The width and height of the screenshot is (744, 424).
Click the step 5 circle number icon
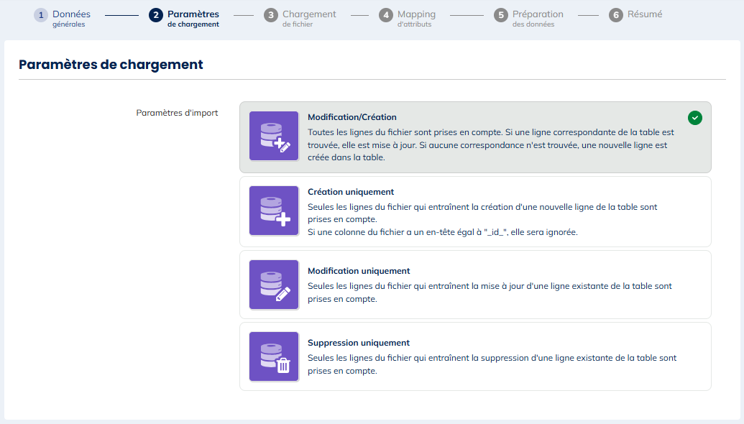[501, 15]
